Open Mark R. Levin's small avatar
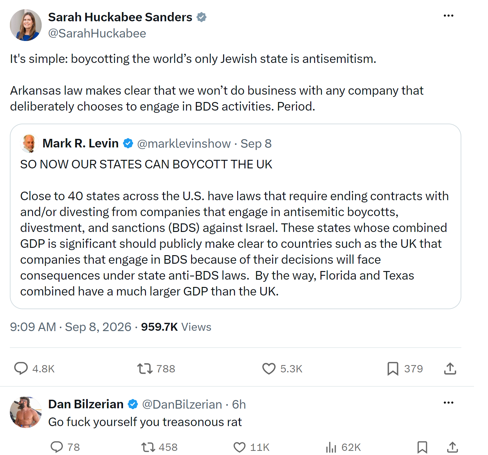The height and width of the screenshot is (455, 488). (30, 143)
